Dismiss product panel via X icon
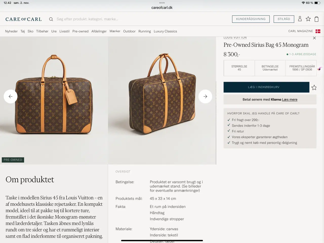The image size is (324, 243). [314, 38]
